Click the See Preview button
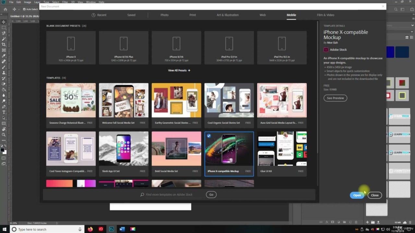 click(x=335, y=98)
